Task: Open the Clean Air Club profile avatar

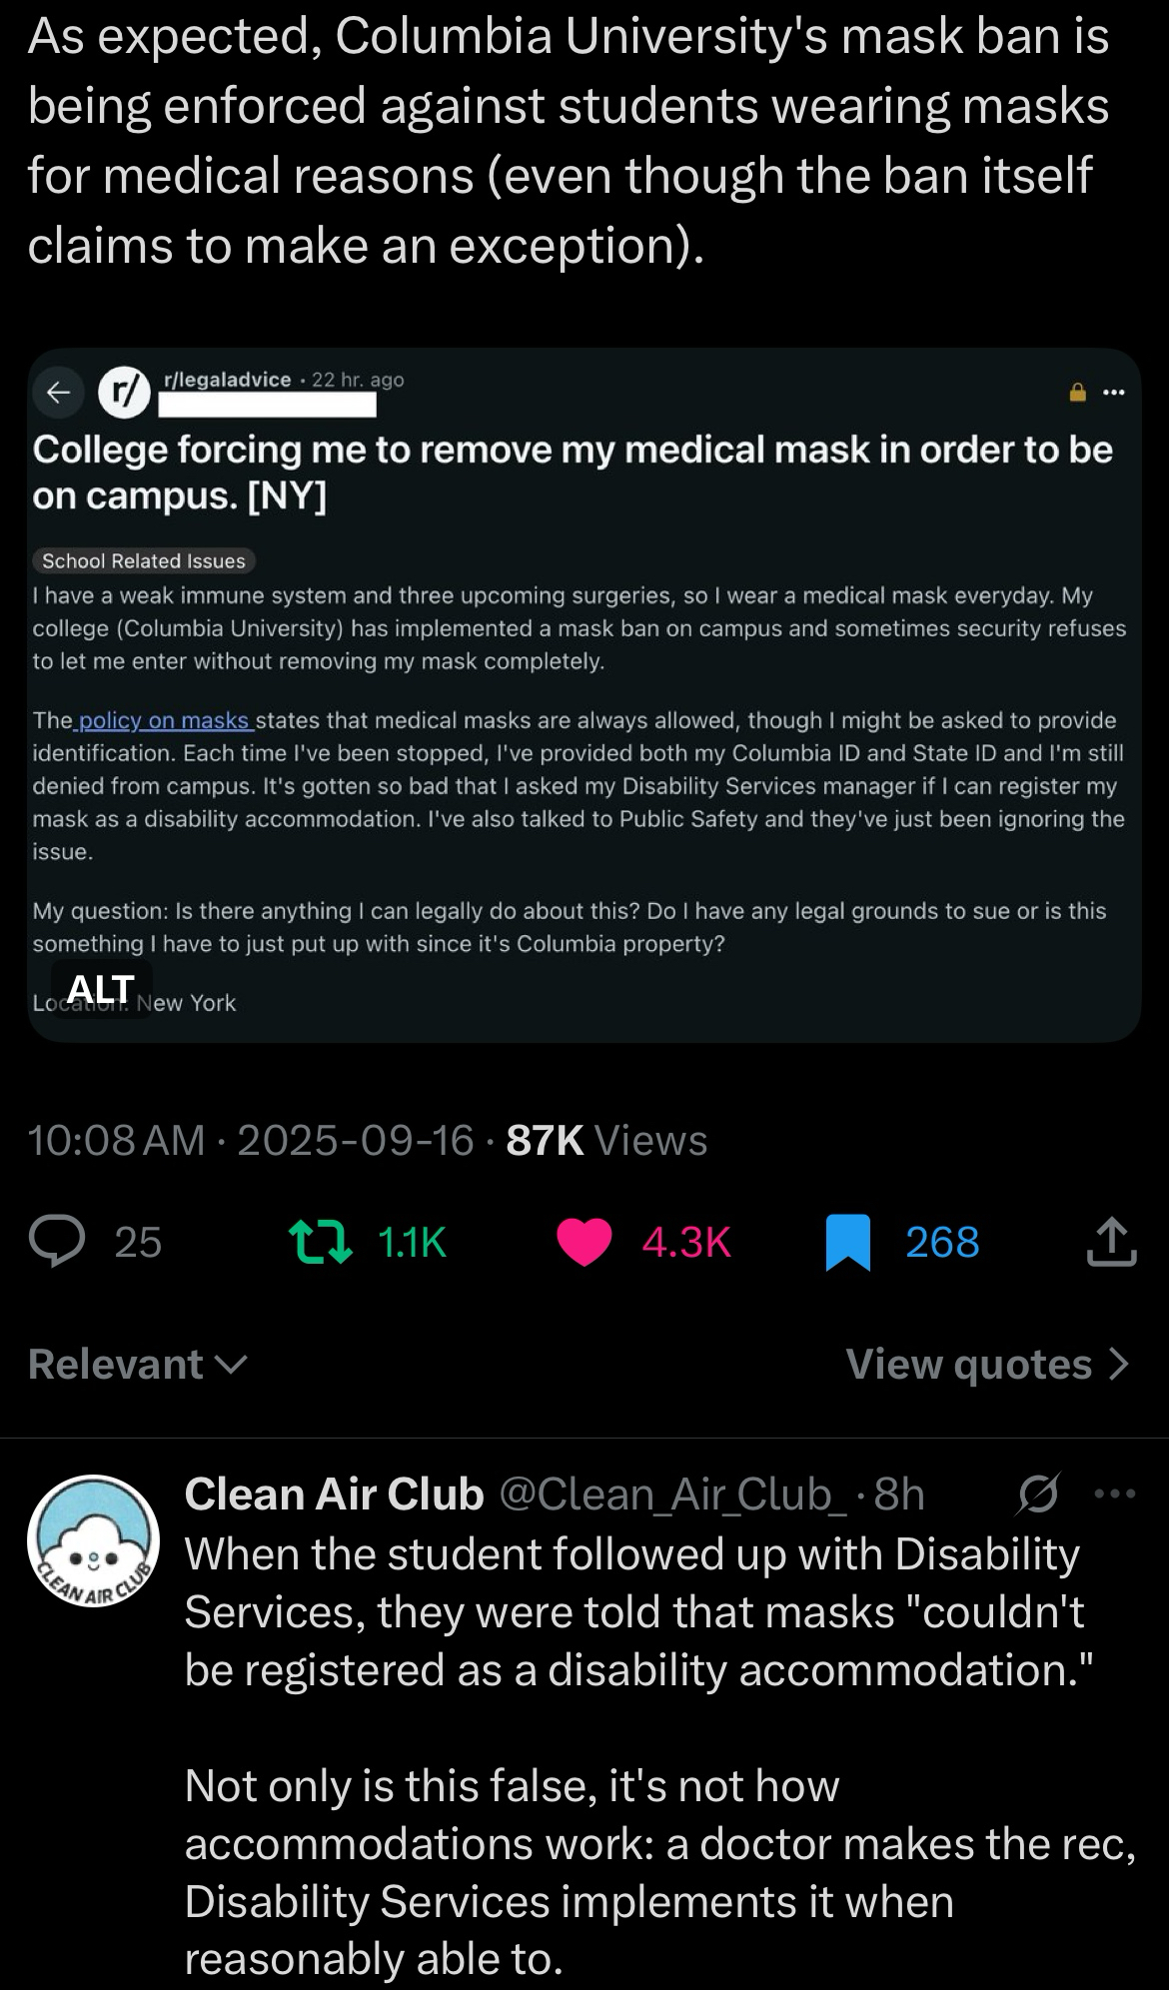Action: point(93,1540)
